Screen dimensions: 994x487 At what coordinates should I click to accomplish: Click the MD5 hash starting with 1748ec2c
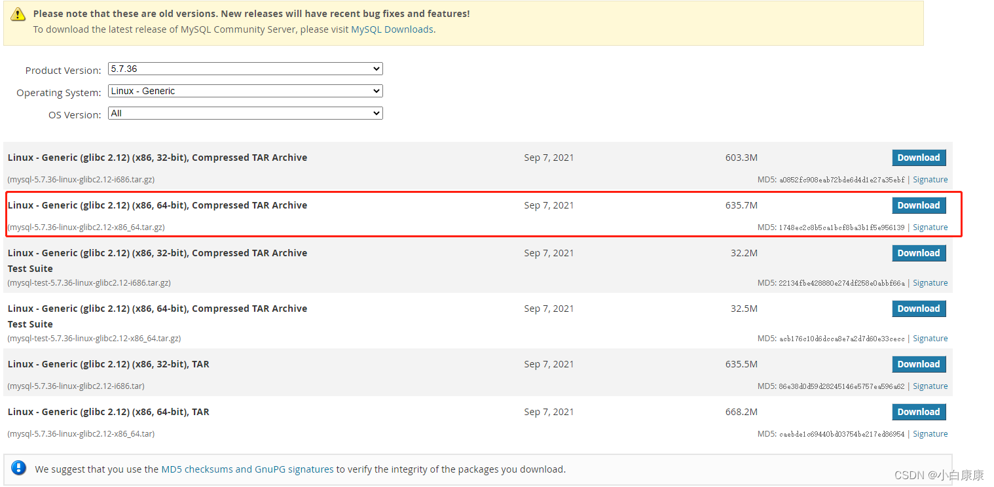pos(841,227)
